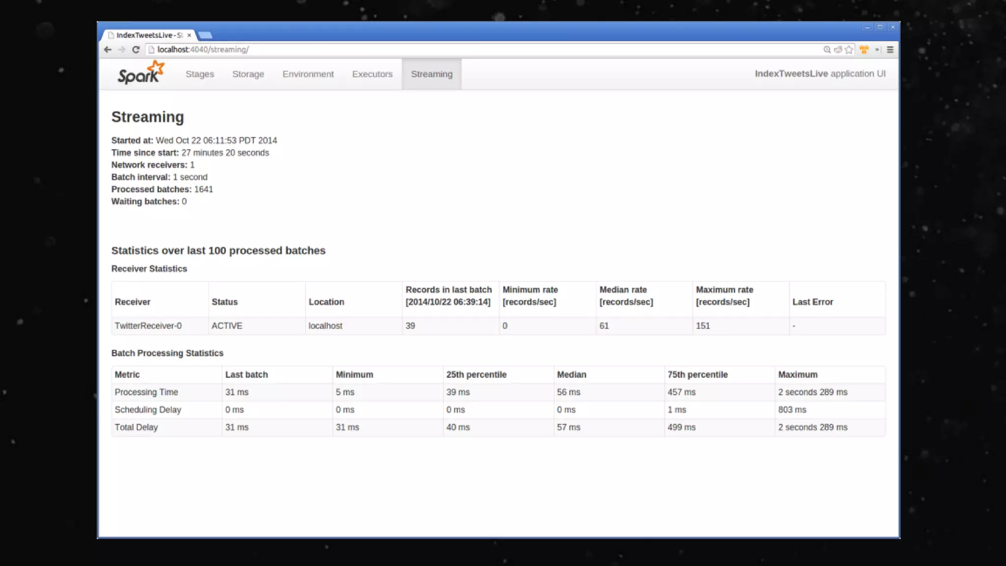Open the Environment tab
Viewport: 1006px width, 566px height.
[x=308, y=74]
